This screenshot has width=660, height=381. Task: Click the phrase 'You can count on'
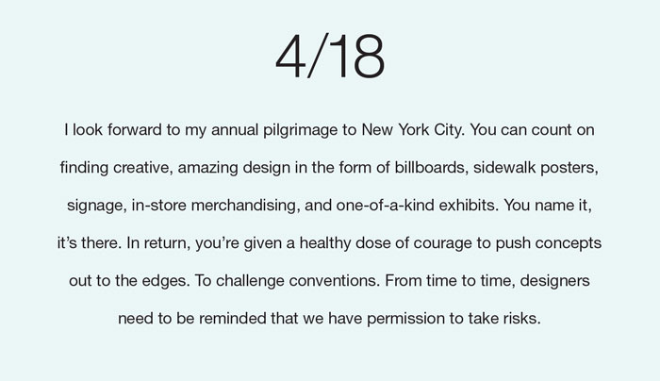tap(532, 129)
